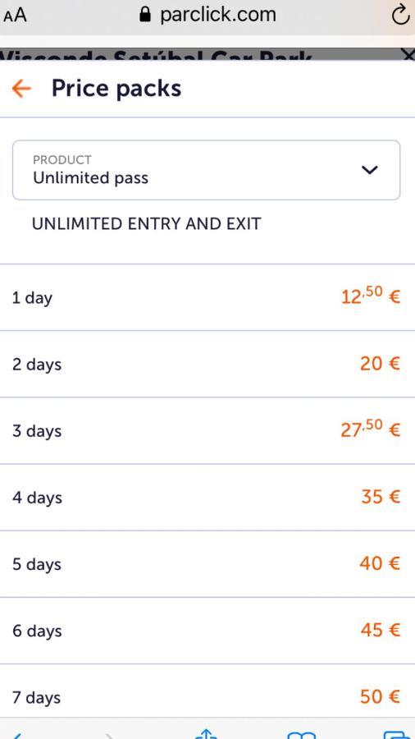The width and height of the screenshot is (415, 739).
Task: Choose the 3 days price row
Action: click(207, 431)
